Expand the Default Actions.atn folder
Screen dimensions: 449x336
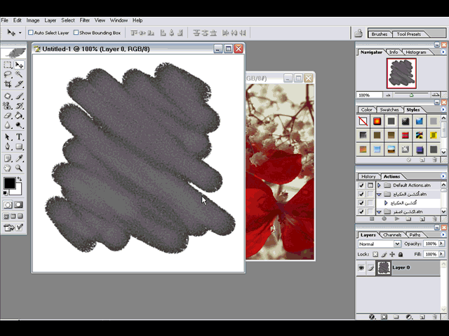[x=380, y=185]
